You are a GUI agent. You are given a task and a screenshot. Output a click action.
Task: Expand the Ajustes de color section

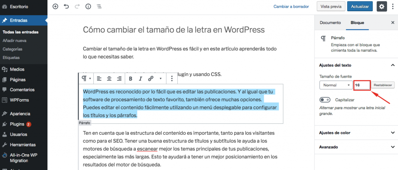pyautogui.click(x=356, y=133)
